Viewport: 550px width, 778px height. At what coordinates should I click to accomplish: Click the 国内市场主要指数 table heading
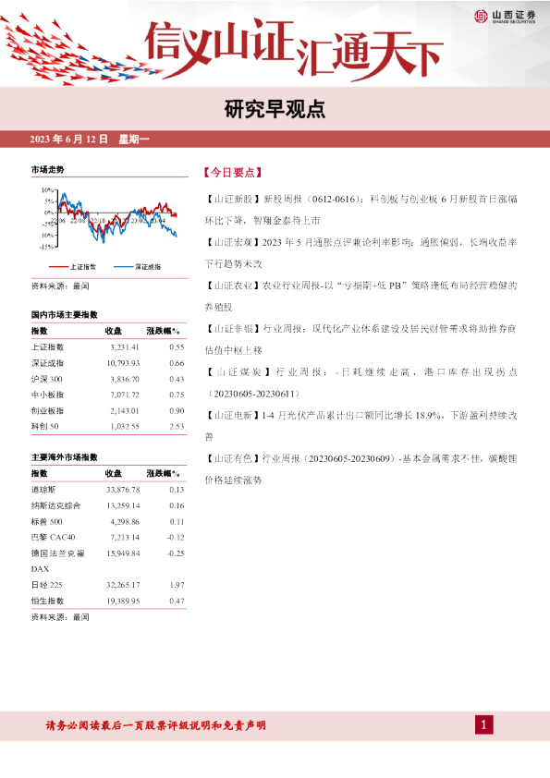pyautogui.click(x=65, y=314)
